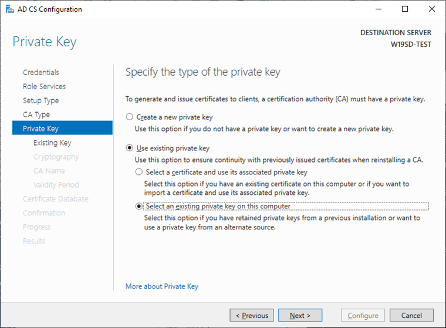Click the Certificate Database sidebar step

(56, 199)
